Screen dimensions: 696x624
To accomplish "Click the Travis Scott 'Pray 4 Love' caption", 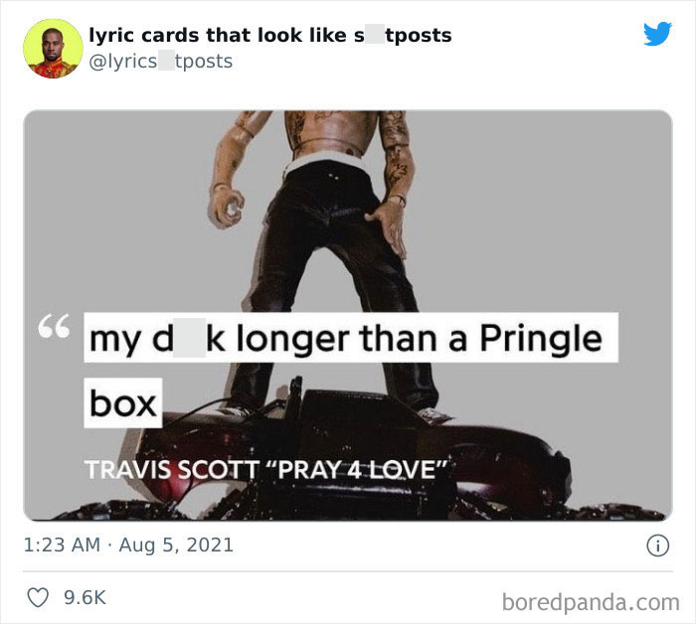I will click(x=265, y=470).
